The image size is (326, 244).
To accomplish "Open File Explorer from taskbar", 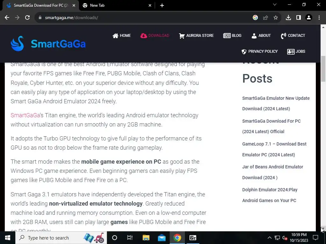I will click(146, 238).
